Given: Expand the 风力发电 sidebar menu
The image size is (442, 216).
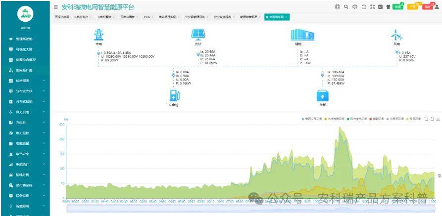Looking at the screenshot, I should tap(27, 112).
